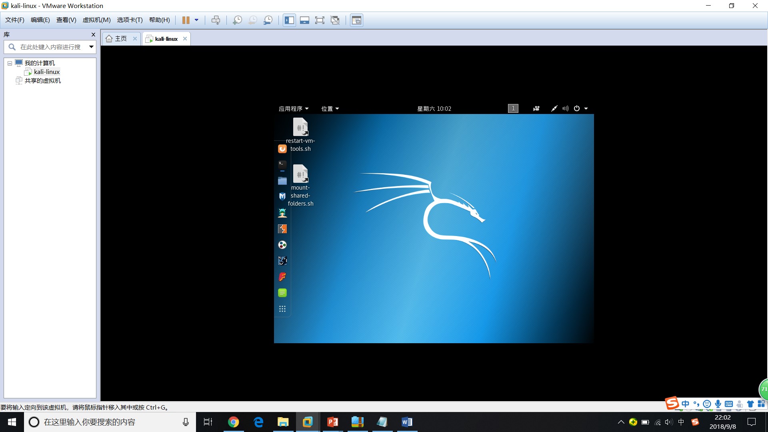Open the power options dropdown arrow

click(196, 20)
